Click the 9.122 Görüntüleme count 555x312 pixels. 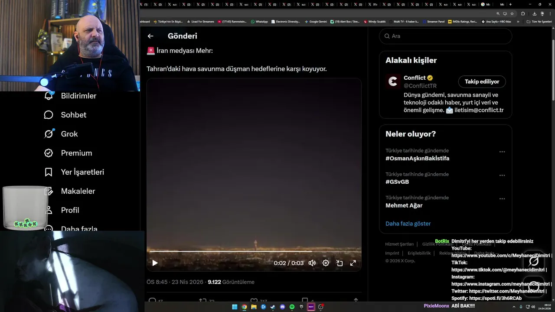(231, 282)
